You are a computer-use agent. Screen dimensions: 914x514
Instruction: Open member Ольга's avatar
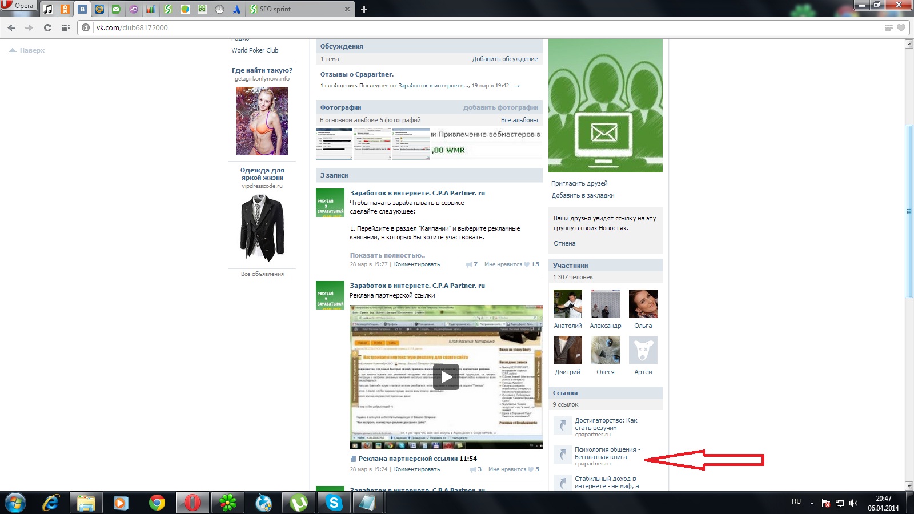[x=643, y=304]
